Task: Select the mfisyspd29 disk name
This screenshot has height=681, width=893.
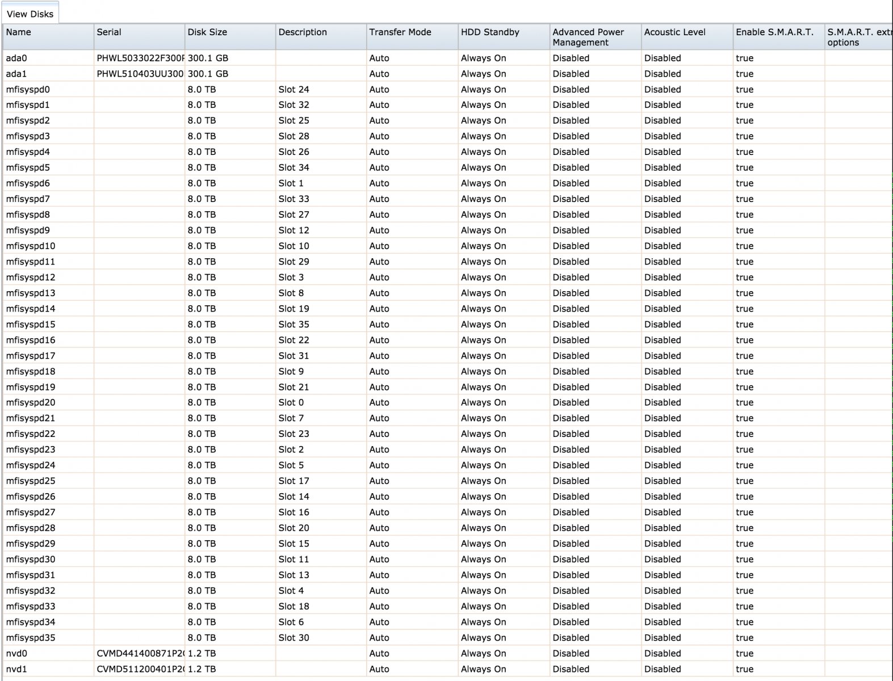Action: point(31,544)
